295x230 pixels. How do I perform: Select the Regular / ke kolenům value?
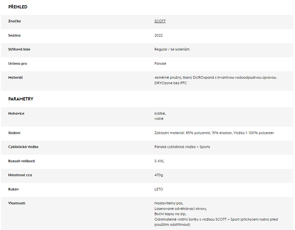click(x=172, y=49)
